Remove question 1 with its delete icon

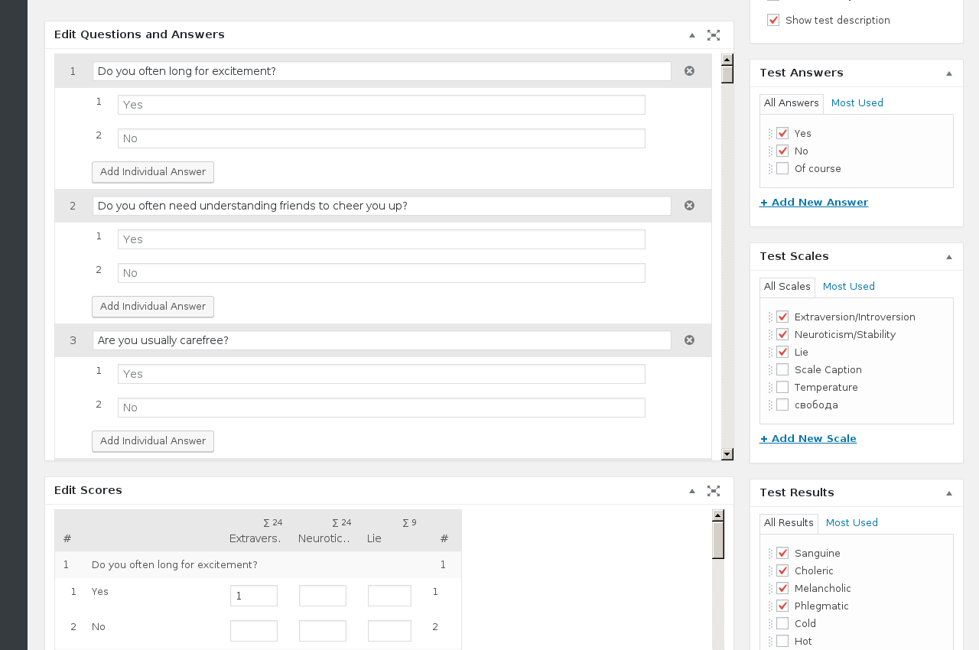point(689,71)
